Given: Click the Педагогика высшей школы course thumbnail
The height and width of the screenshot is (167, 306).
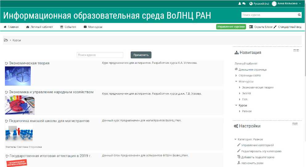Looking at the screenshot, I should click(19, 133).
